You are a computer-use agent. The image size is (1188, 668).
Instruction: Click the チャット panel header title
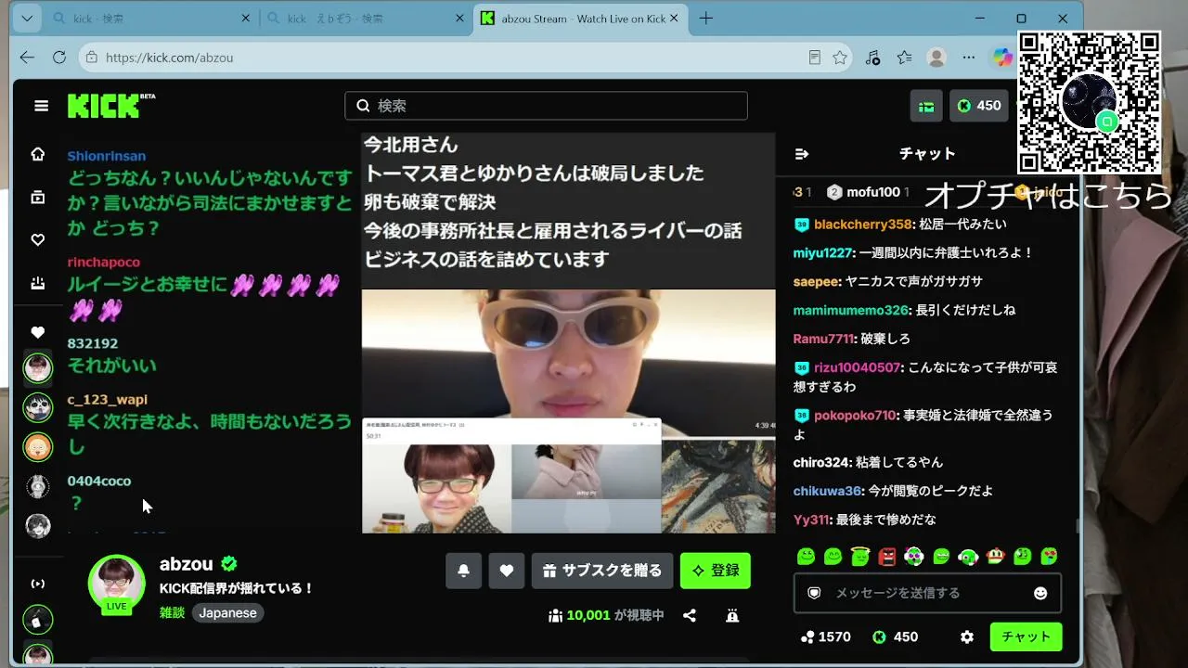click(x=927, y=154)
